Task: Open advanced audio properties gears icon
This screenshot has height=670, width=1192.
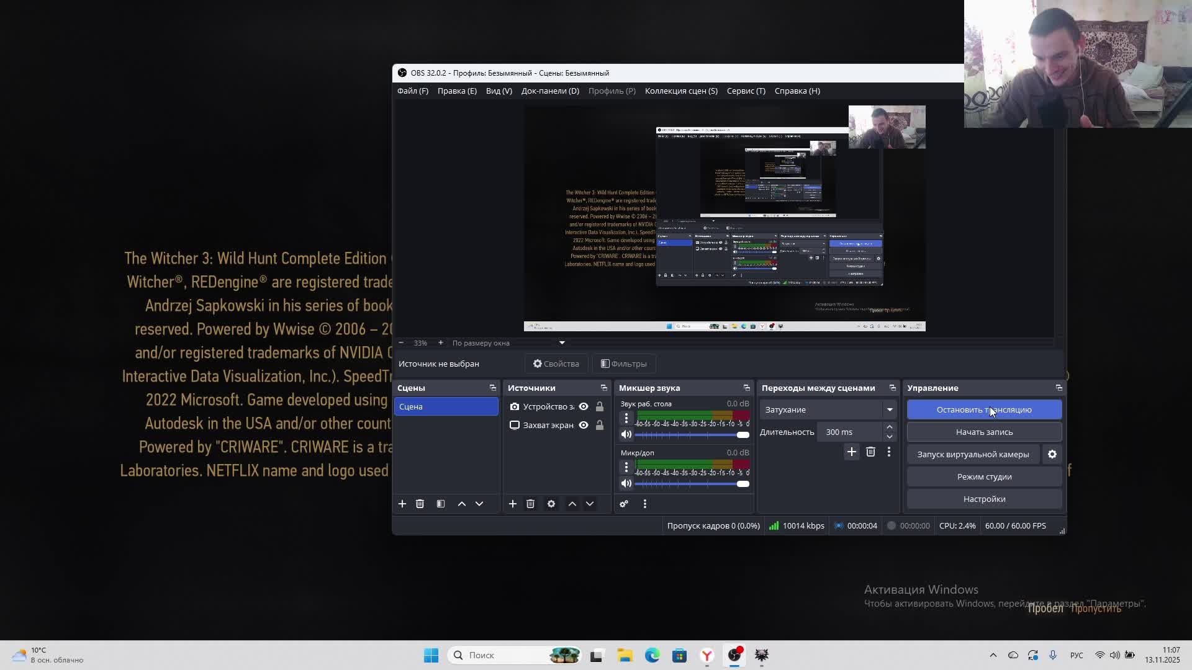Action: pyautogui.click(x=624, y=504)
